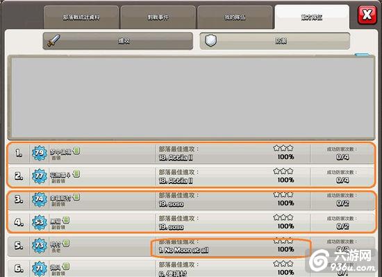
Task: Select "19. soso" in rank 3 row
Action: (172, 204)
